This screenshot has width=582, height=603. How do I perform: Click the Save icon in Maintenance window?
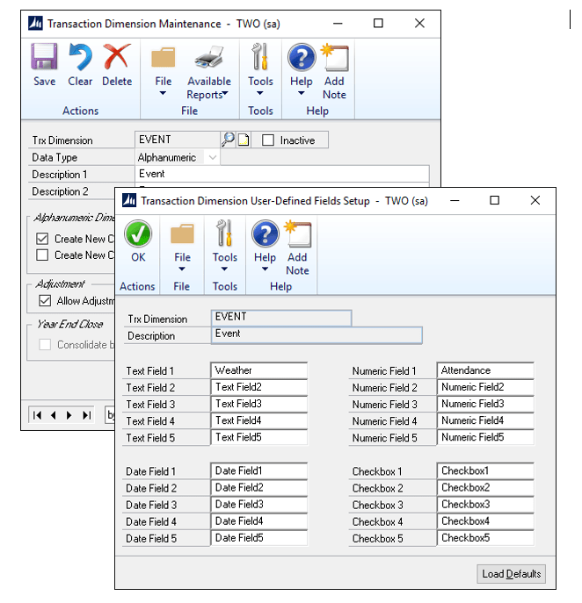coord(44,59)
